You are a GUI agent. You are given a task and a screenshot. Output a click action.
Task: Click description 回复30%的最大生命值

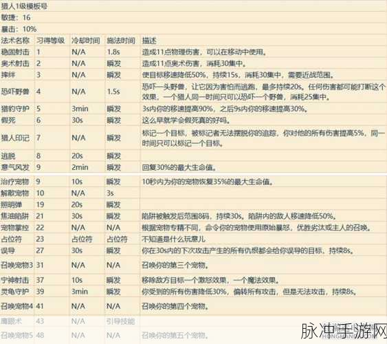(x=179, y=167)
